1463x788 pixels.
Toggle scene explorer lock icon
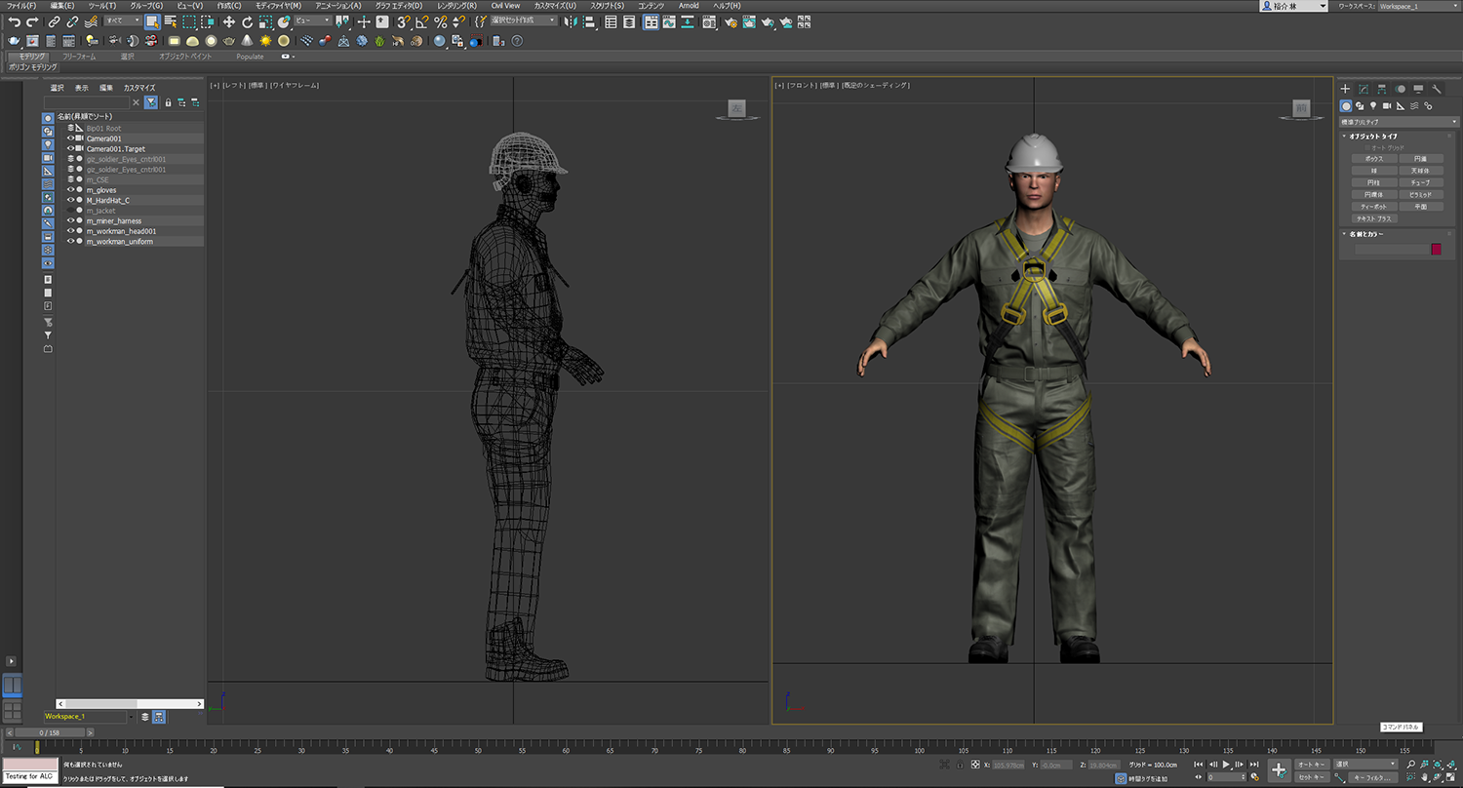point(168,102)
